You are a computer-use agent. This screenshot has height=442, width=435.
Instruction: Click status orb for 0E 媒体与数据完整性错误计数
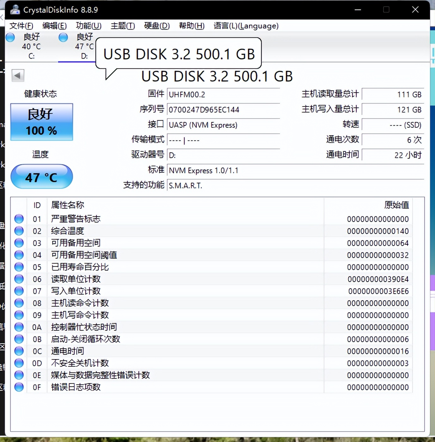point(19,375)
